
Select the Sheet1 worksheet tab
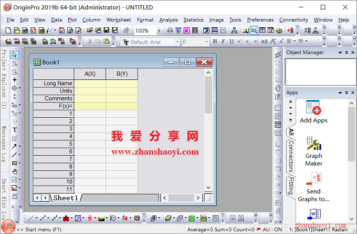pyautogui.click(x=66, y=198)
